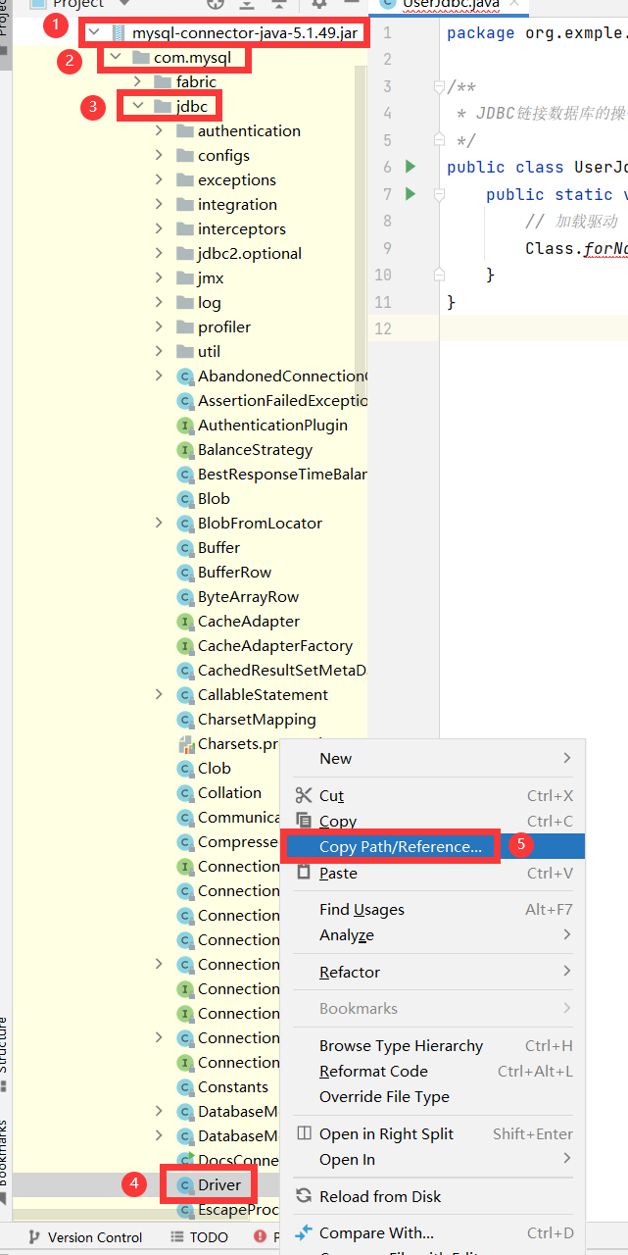Screen dimensions: 628x1255
Task: Click the scissors Cut icon
Action: coord(304,795)
